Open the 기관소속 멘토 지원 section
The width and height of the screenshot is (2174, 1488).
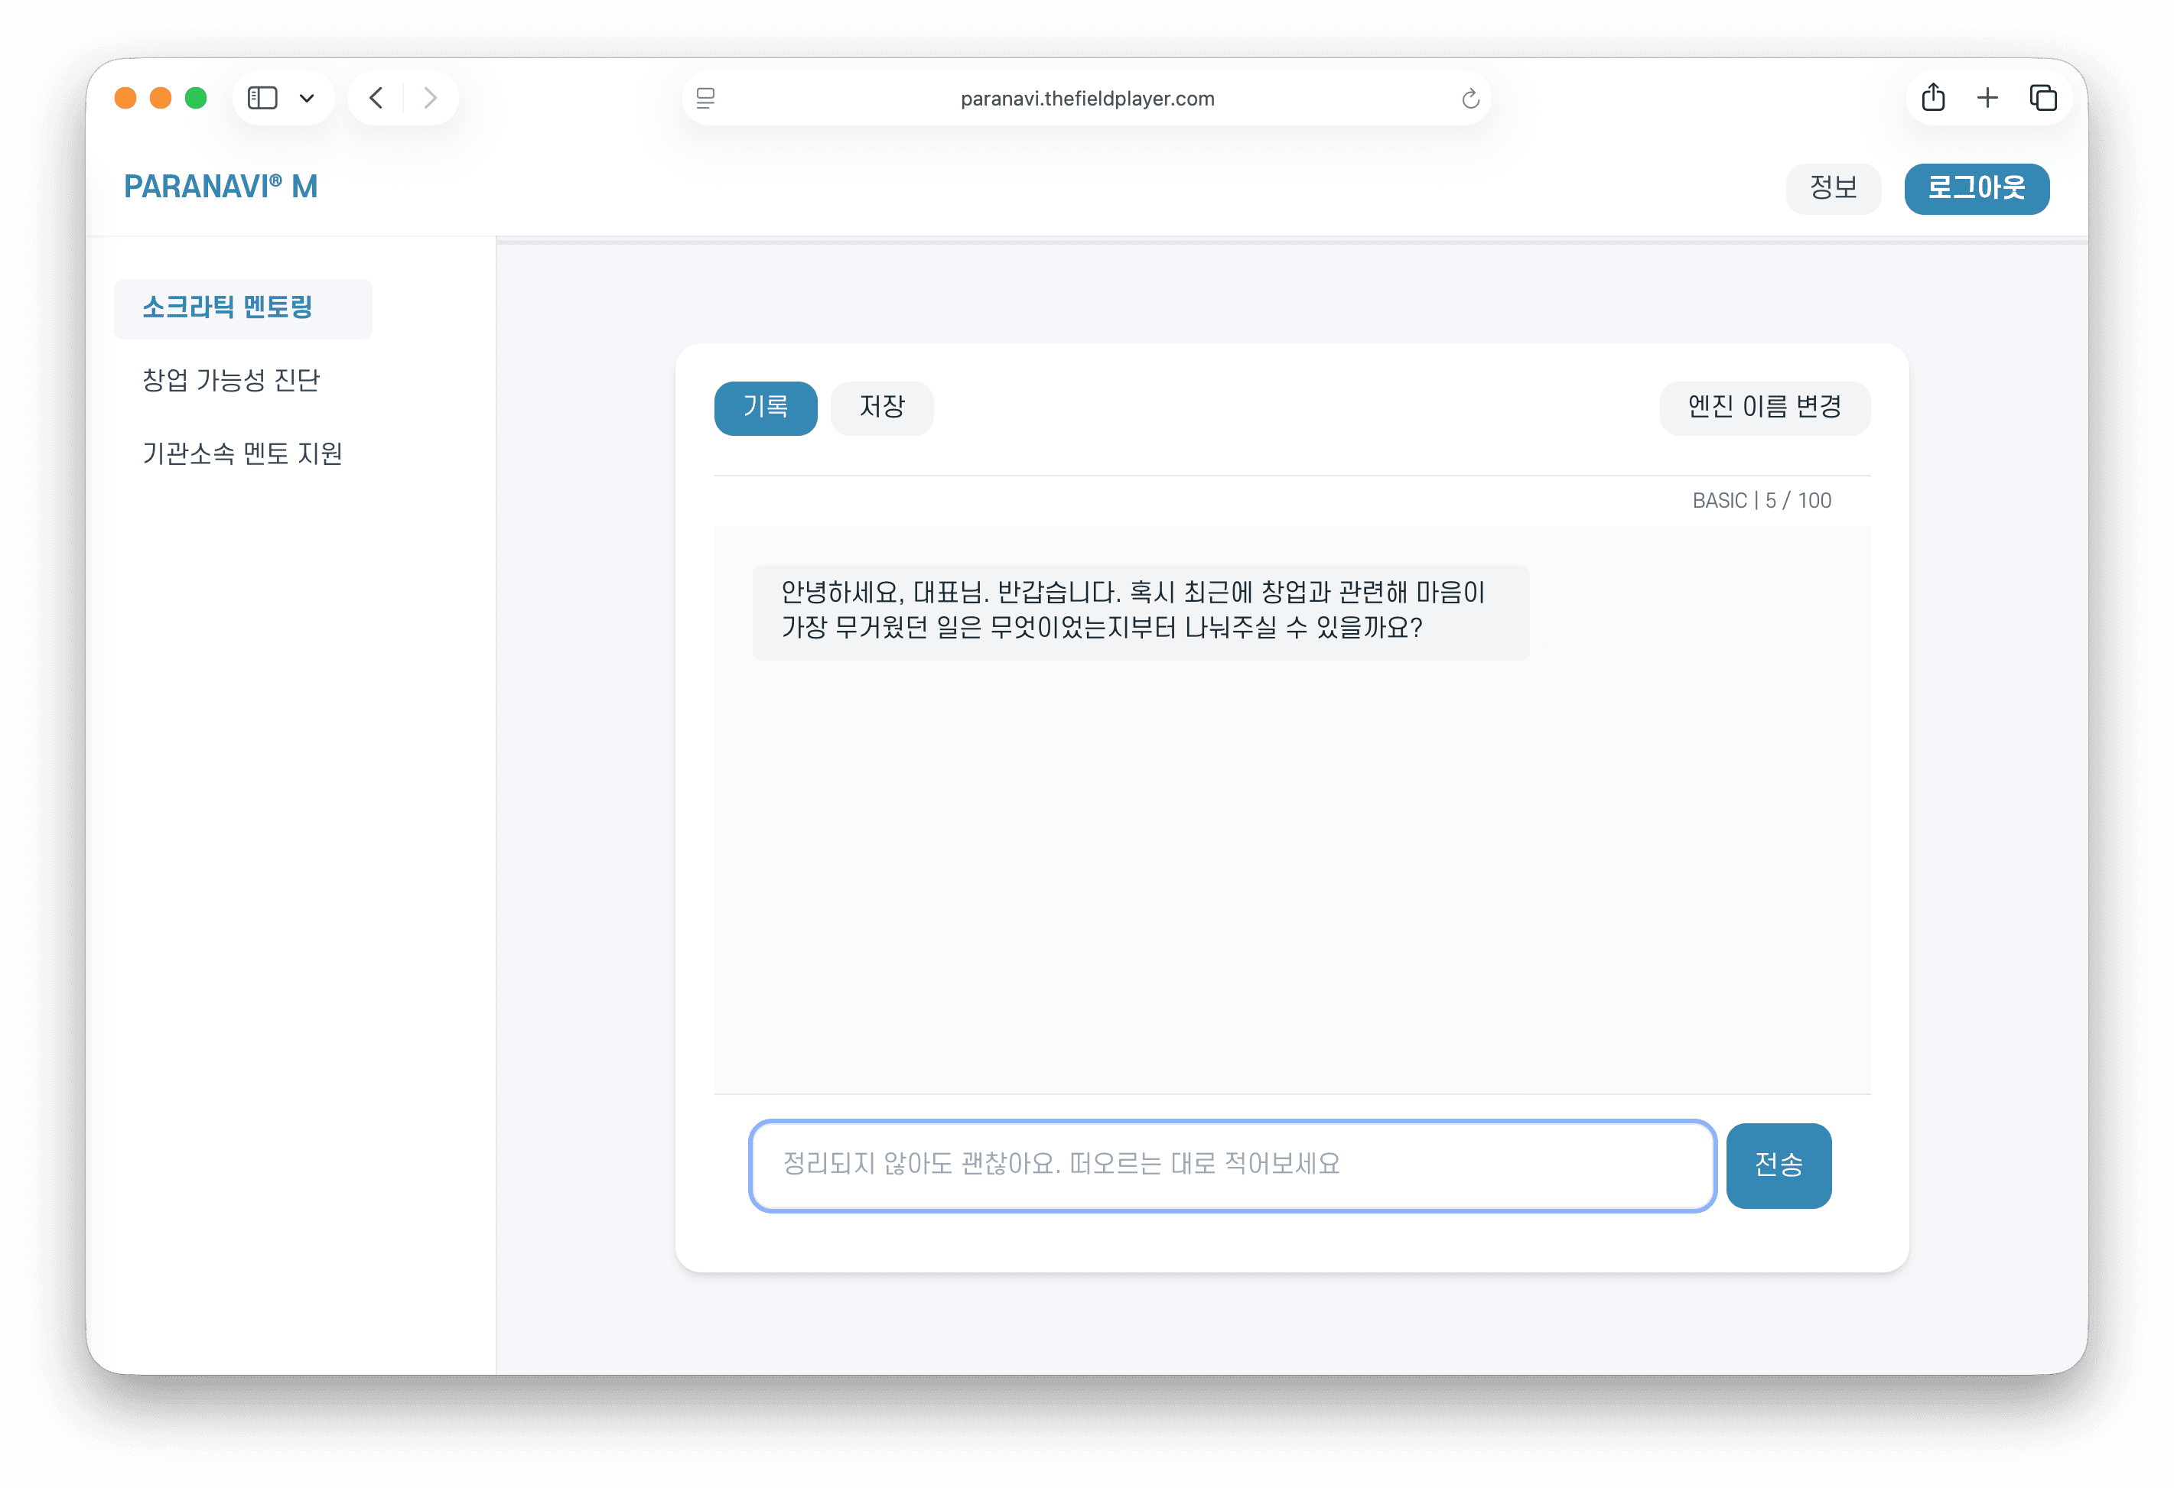(243, 453)
